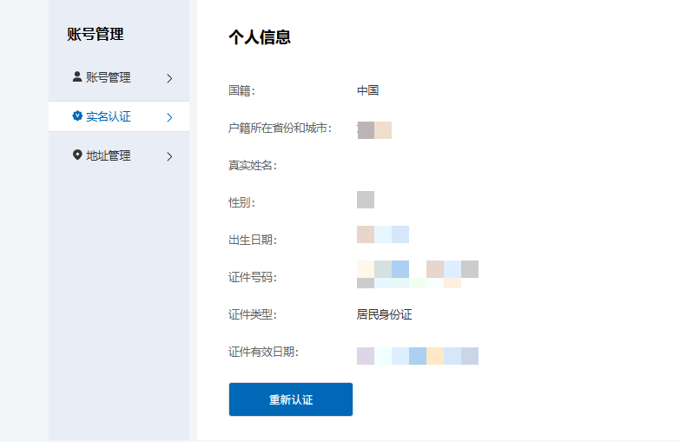Select the 实名认证 sidebar menu item
680x442 pixels.
109,117
